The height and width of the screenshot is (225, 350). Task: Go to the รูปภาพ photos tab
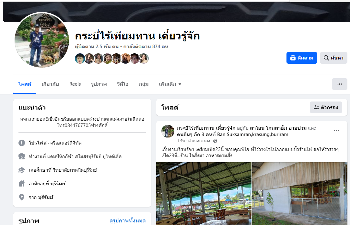coord(99,84)
